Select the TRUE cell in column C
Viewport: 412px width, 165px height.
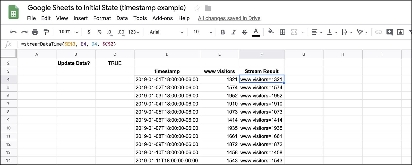point(115,63)
